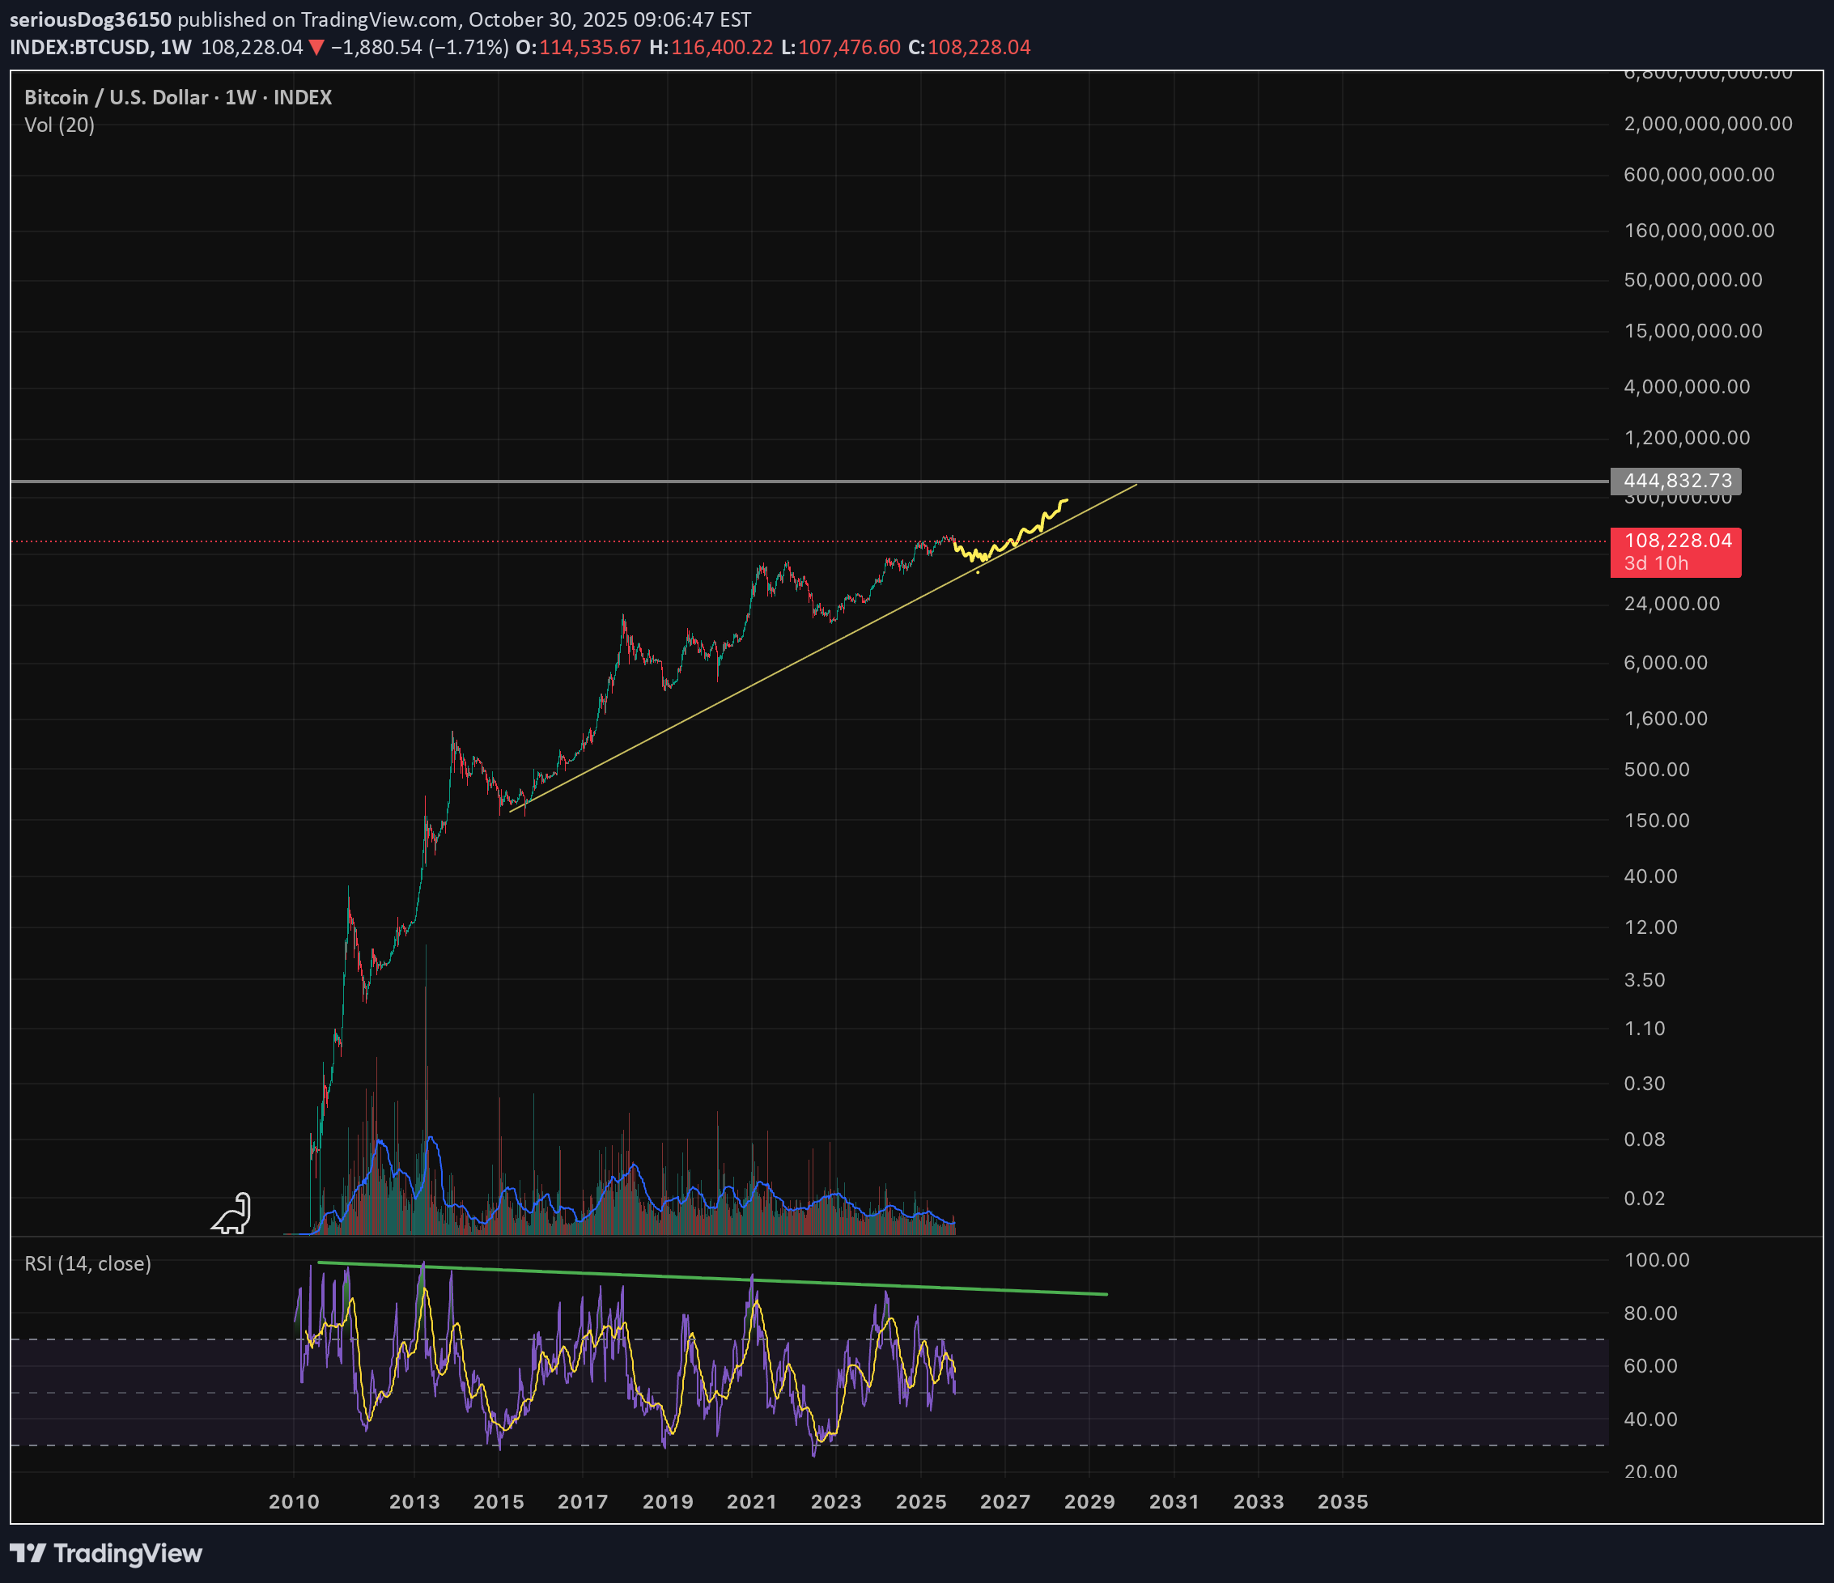Click the seriousDog36150 author name
The width and height of the screenshot is (1834, 1583).
tap(91, 19)
